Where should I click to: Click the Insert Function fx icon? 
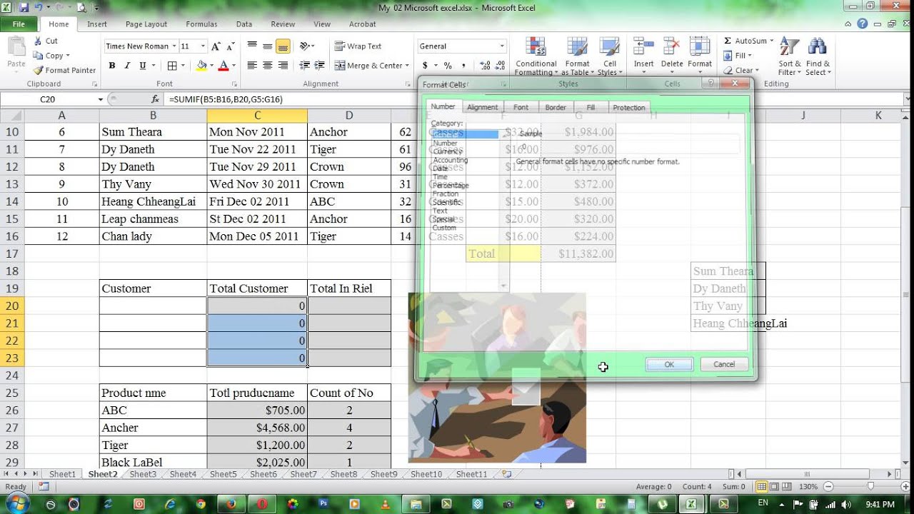156,99
